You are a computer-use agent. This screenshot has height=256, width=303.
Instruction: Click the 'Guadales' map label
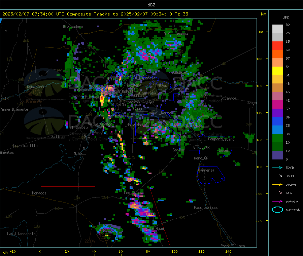coord(180,72)
